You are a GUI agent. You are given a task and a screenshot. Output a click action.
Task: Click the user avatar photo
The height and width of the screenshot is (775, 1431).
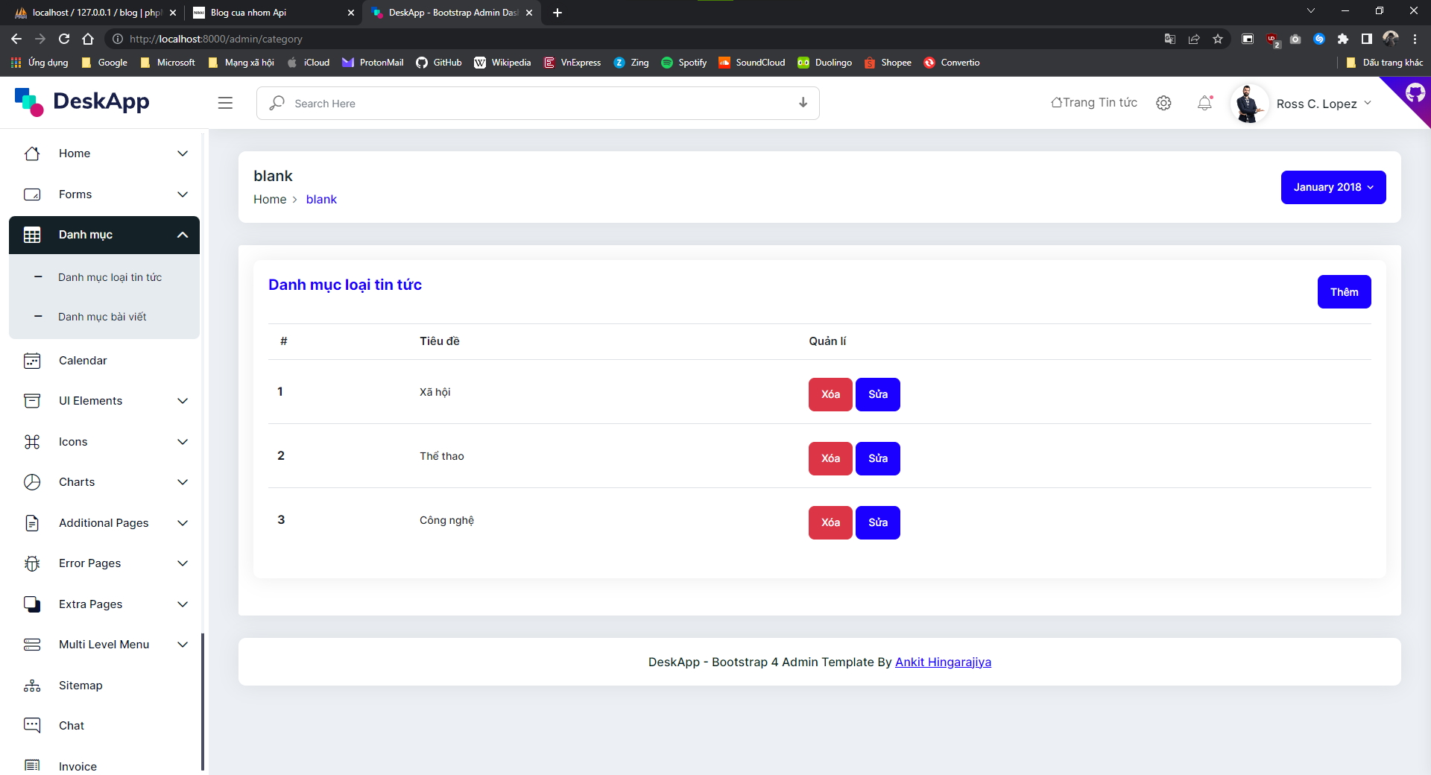1248,104
